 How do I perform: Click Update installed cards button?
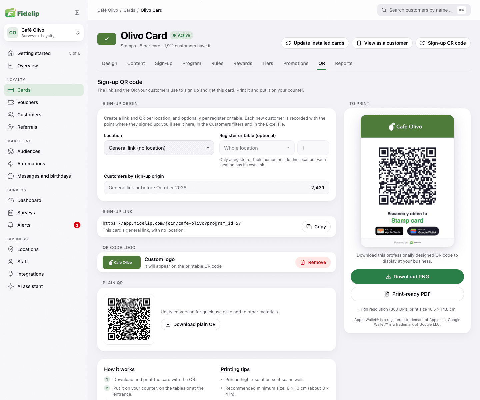point(315,43)
